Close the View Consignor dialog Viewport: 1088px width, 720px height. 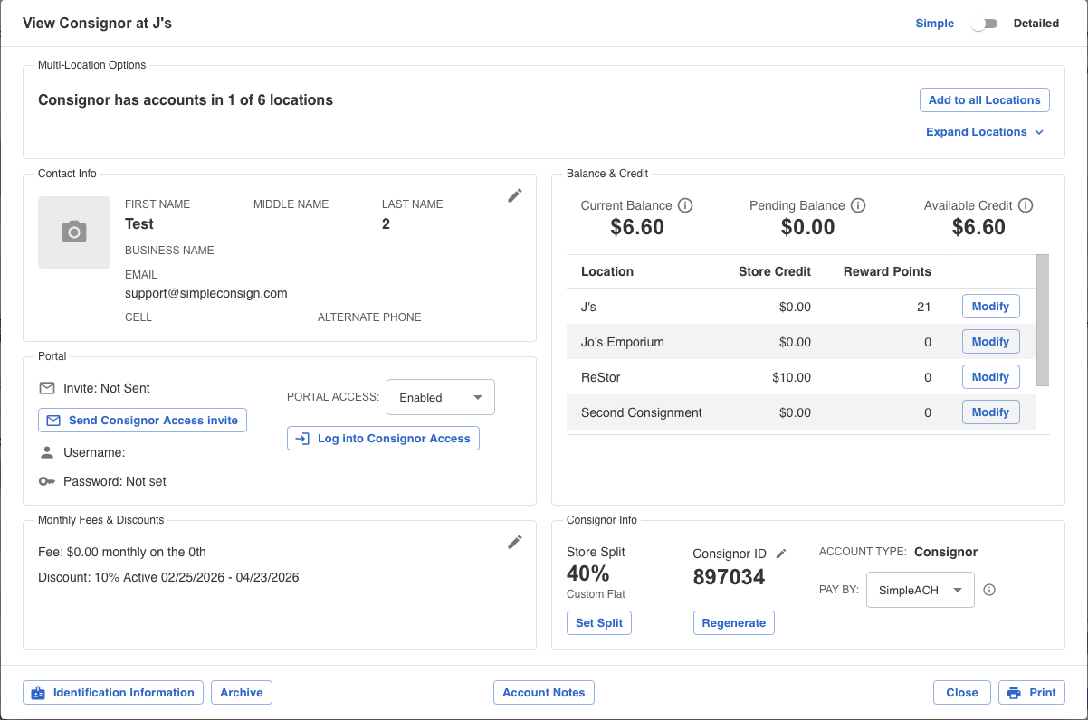click(x=962, y=693)
